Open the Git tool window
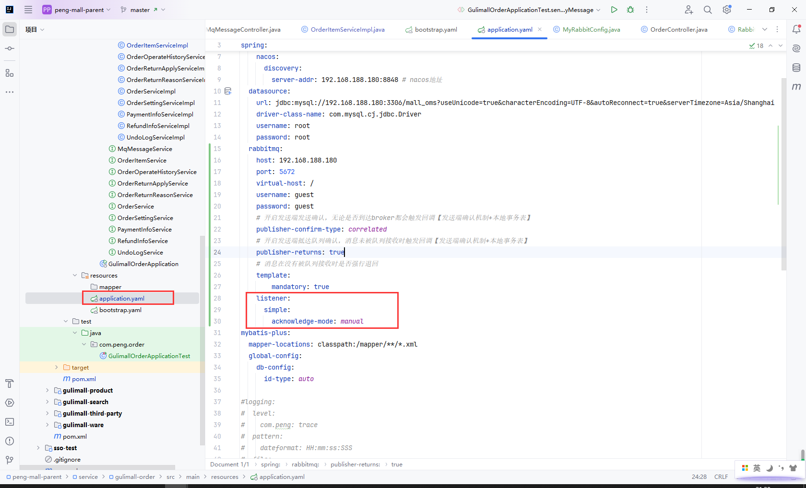Screen dimensions: 806x488 pos(10,460)
